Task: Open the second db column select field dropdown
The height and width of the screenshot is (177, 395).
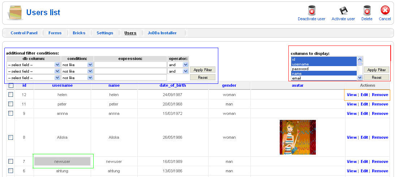Action: tap(33, 71)
